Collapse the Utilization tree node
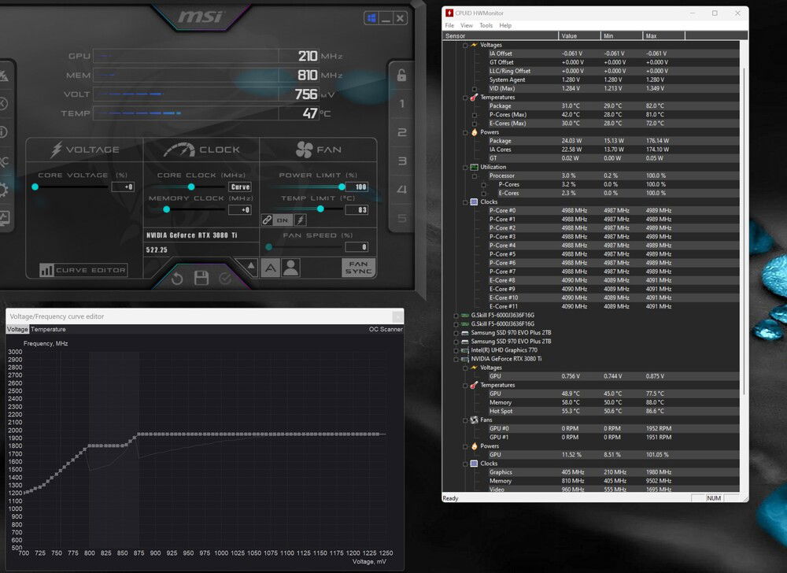Screen dimensions: 787x573 point(465,167)
